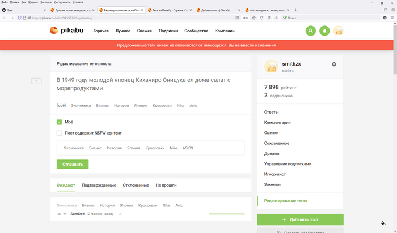Reload the page with refresh icon
The width and height of the screenshot is (397, 233).
[261, 18]
